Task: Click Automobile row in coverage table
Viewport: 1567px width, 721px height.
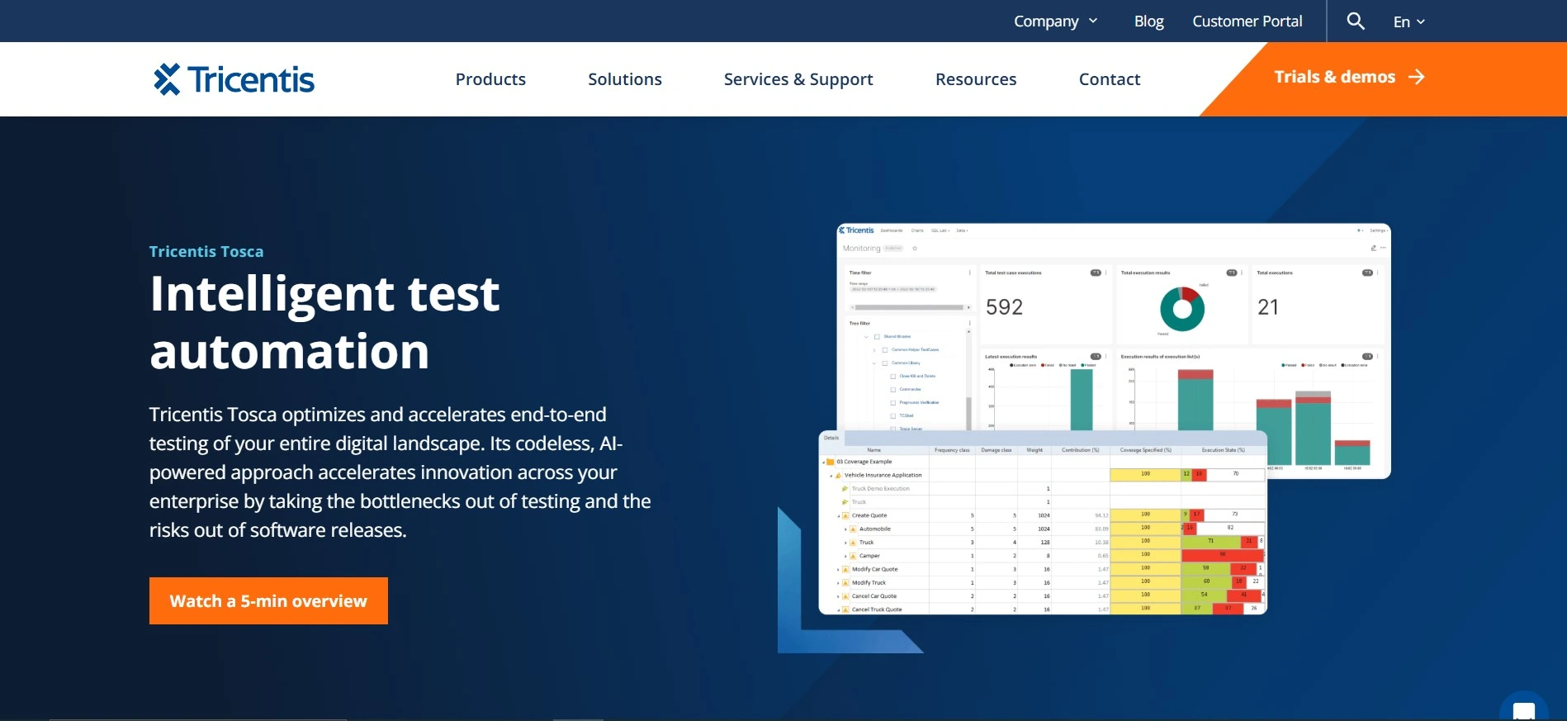Action: [x=1043, y=529]
